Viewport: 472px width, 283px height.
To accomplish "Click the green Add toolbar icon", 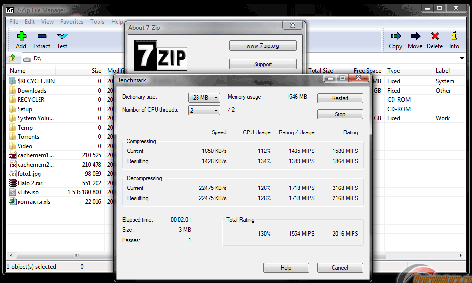I will point(21,36).
